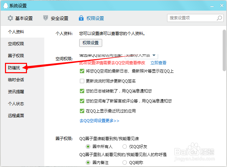This screenshot has width=227, height=167.
Task: Open 个人状态 in the sidebar
Action: [x=16, y=103]
